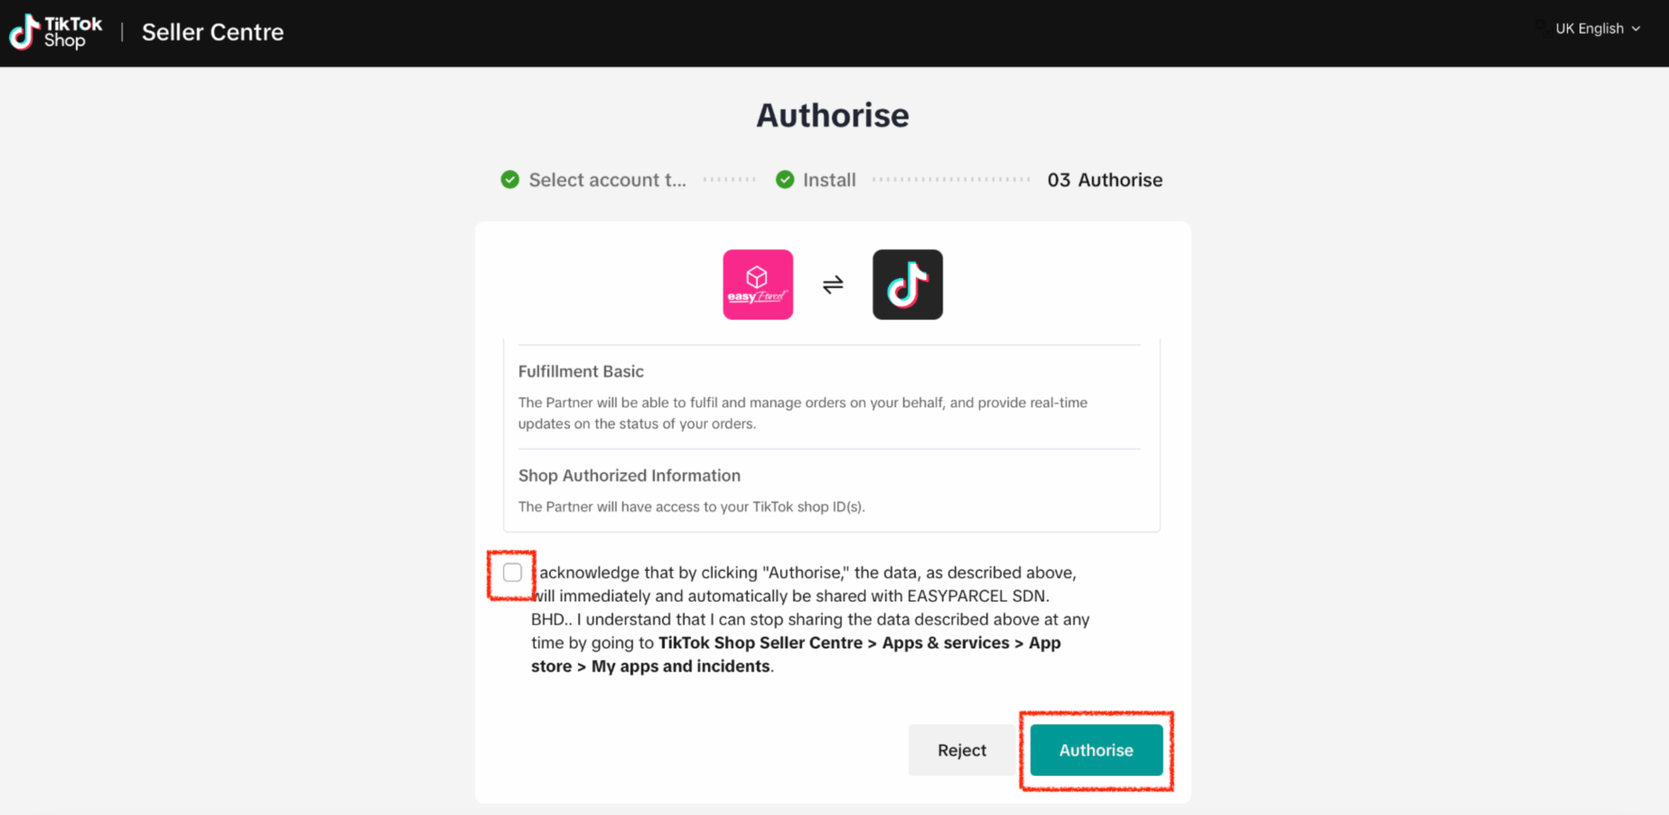
Task: Select the 03 Authorise step
Action: pyautogui.click(x=1104, y=180)
